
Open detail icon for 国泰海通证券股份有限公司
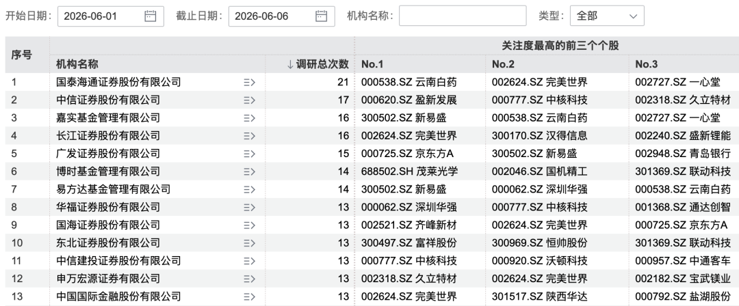[x=249, y=83]
